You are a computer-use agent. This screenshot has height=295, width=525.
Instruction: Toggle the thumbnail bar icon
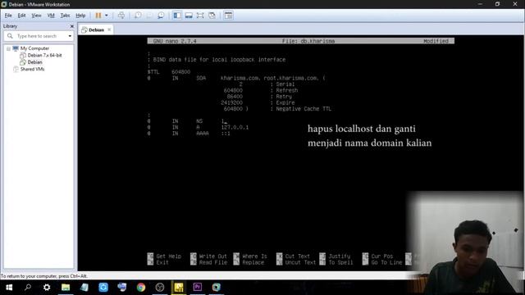point(189,16)
